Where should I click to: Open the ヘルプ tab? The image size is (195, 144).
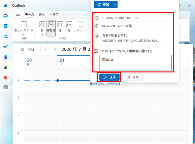tap(54, 14)
